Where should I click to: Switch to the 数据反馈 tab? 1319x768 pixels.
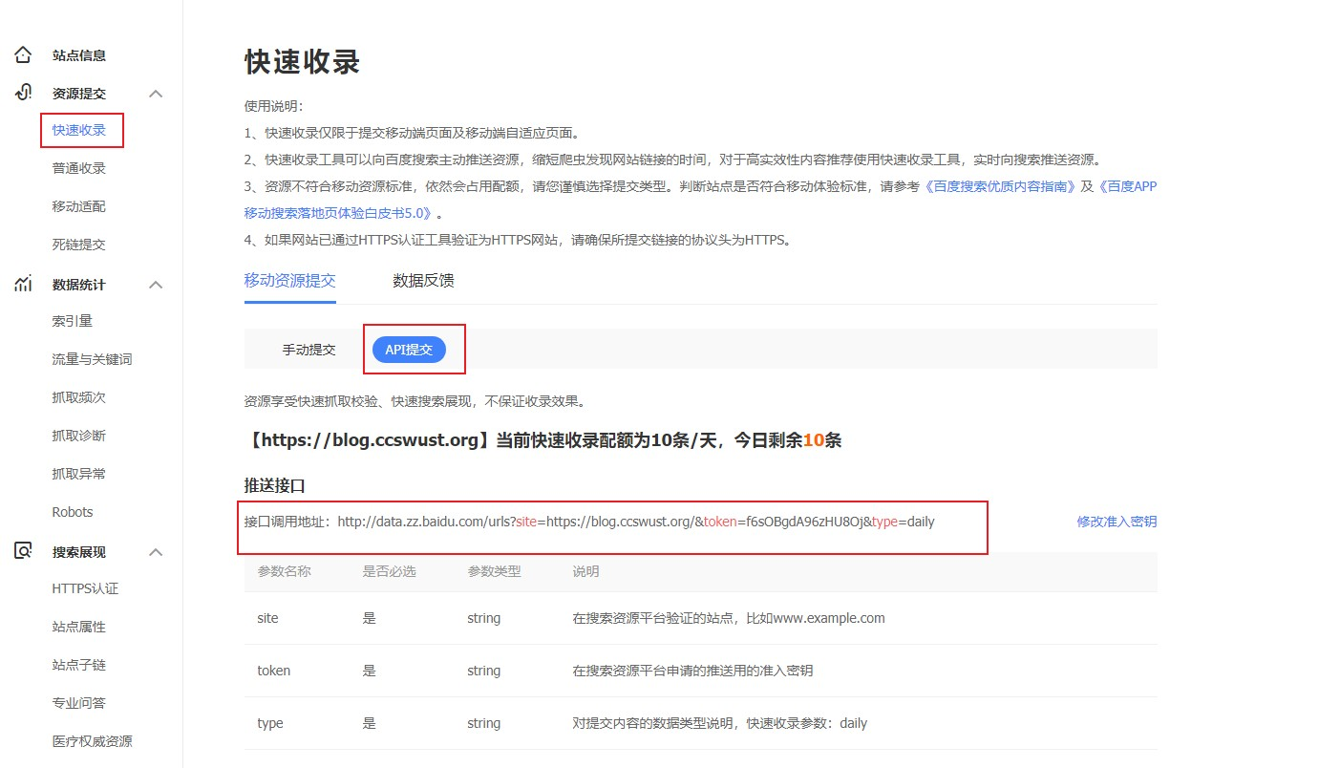coord(423,281)
